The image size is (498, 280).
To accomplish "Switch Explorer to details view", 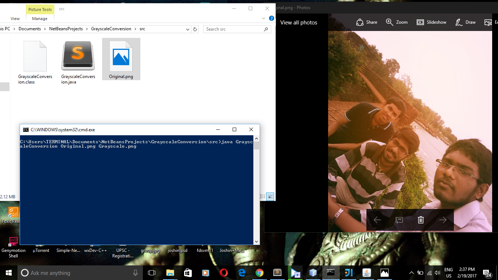I will [x=262, y=197].
